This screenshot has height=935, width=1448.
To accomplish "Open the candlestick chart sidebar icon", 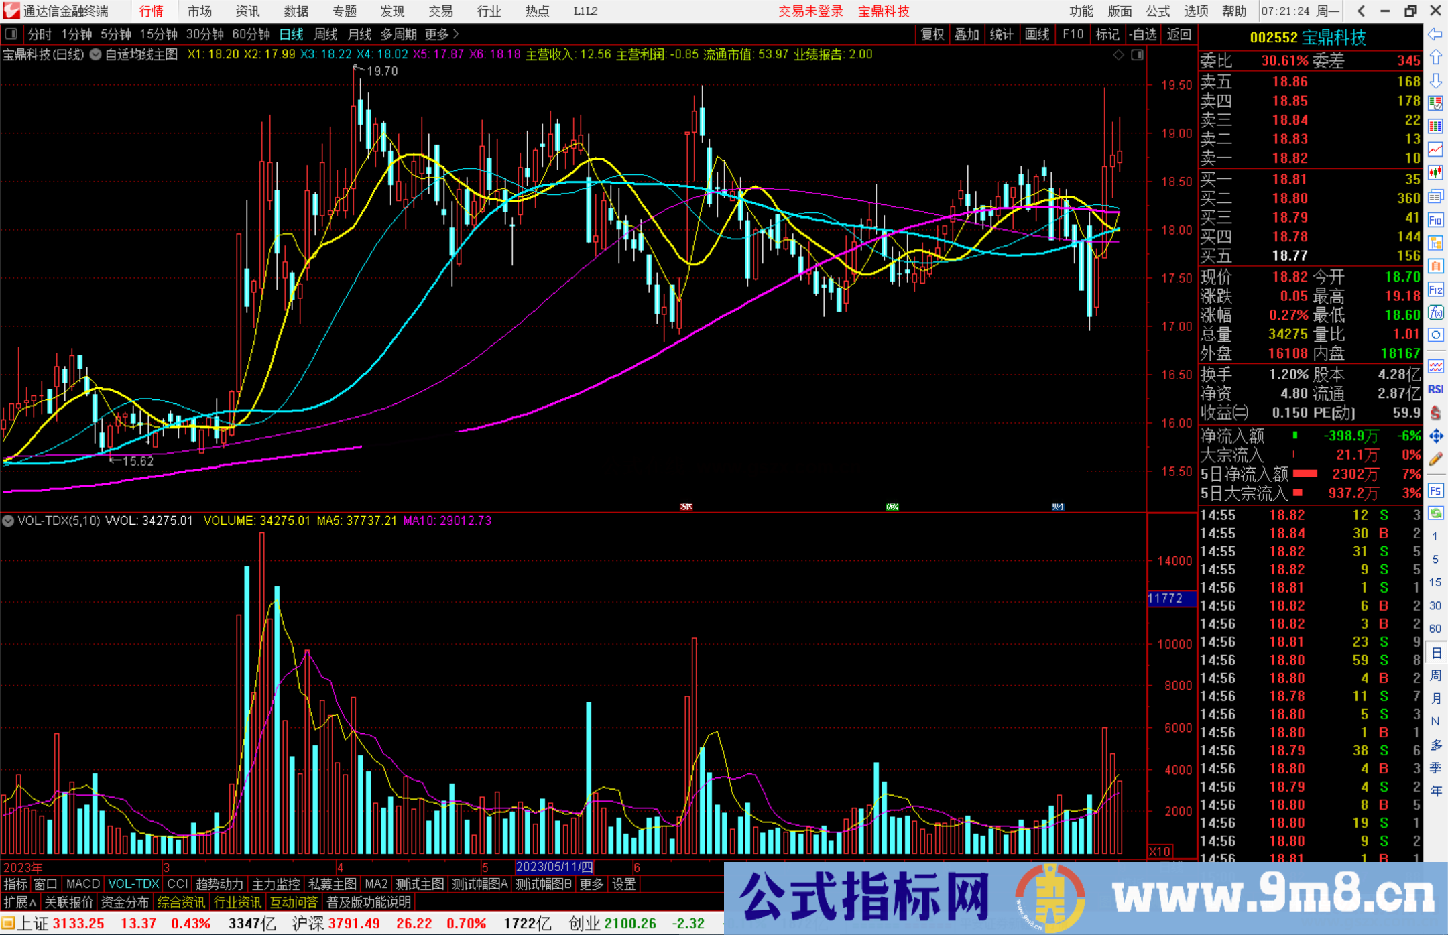I will coord(1435,173).
